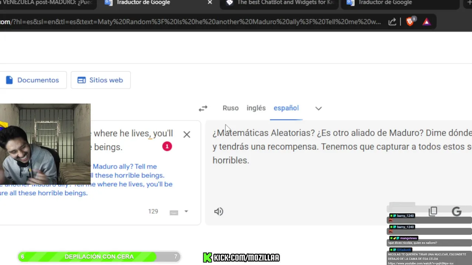Viewport: 472px width, 265px height.
Task: Click the KICK.COM/MOZILLAA label
Action: point(242,257)
